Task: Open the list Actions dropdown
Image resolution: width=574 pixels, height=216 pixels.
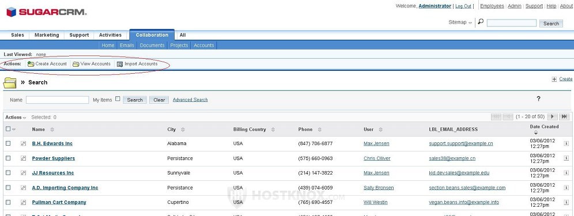Action: pos(16,118)
